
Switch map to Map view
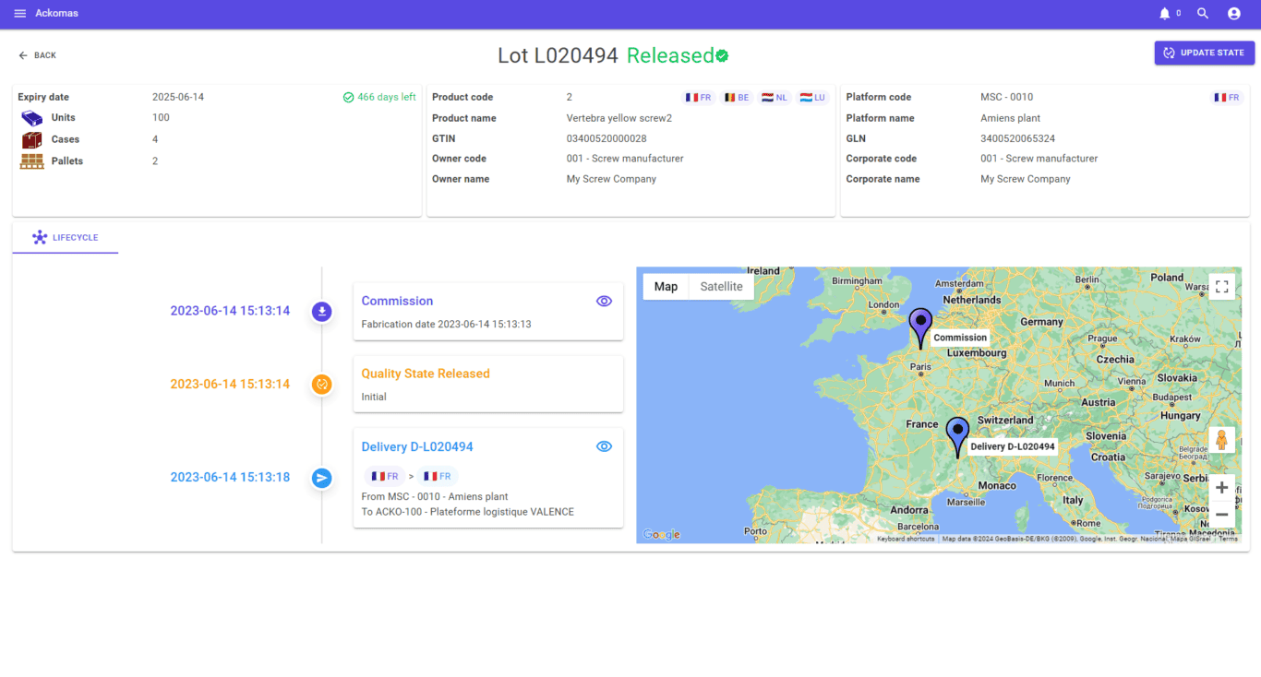666,287
